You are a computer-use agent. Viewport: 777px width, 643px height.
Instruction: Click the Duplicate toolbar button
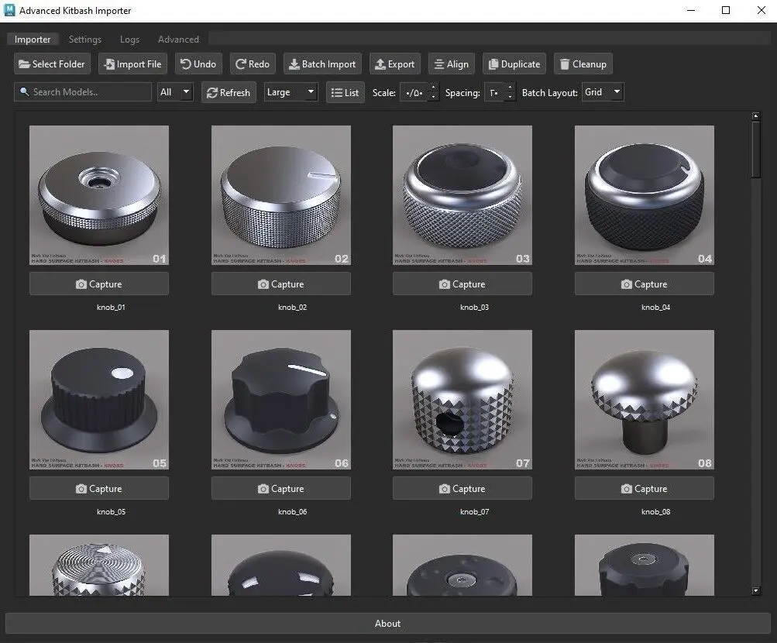click(514, 64)
